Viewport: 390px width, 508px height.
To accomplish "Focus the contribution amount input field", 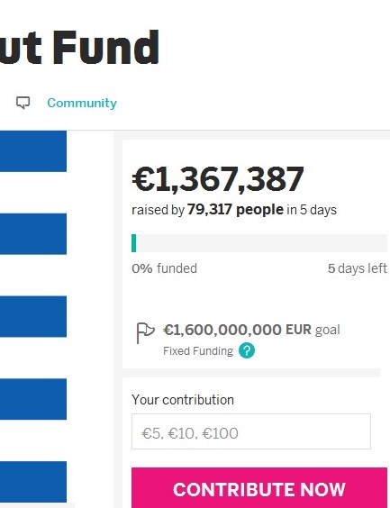I will tap(251, 431).
